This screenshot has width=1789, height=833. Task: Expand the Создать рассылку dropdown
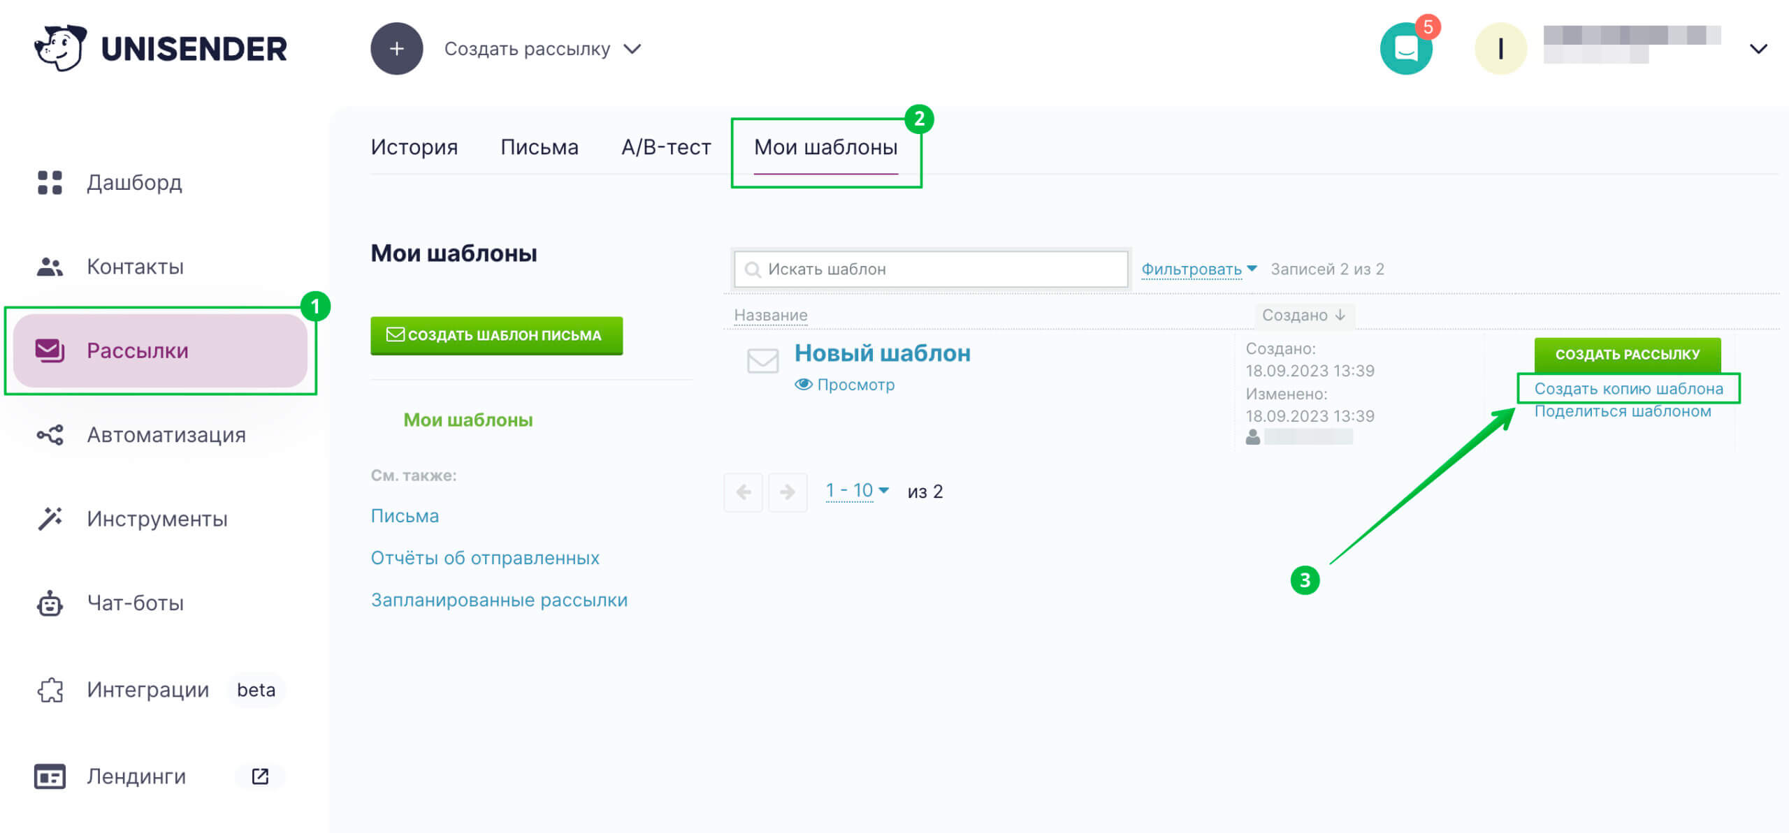(632, 49)
